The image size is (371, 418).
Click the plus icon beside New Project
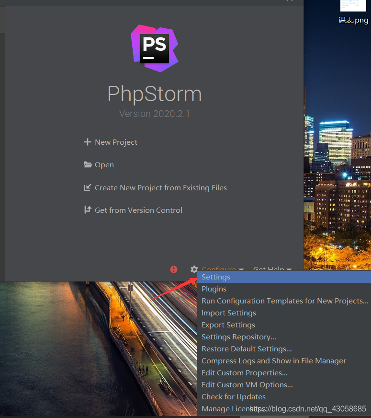[87, 142]
